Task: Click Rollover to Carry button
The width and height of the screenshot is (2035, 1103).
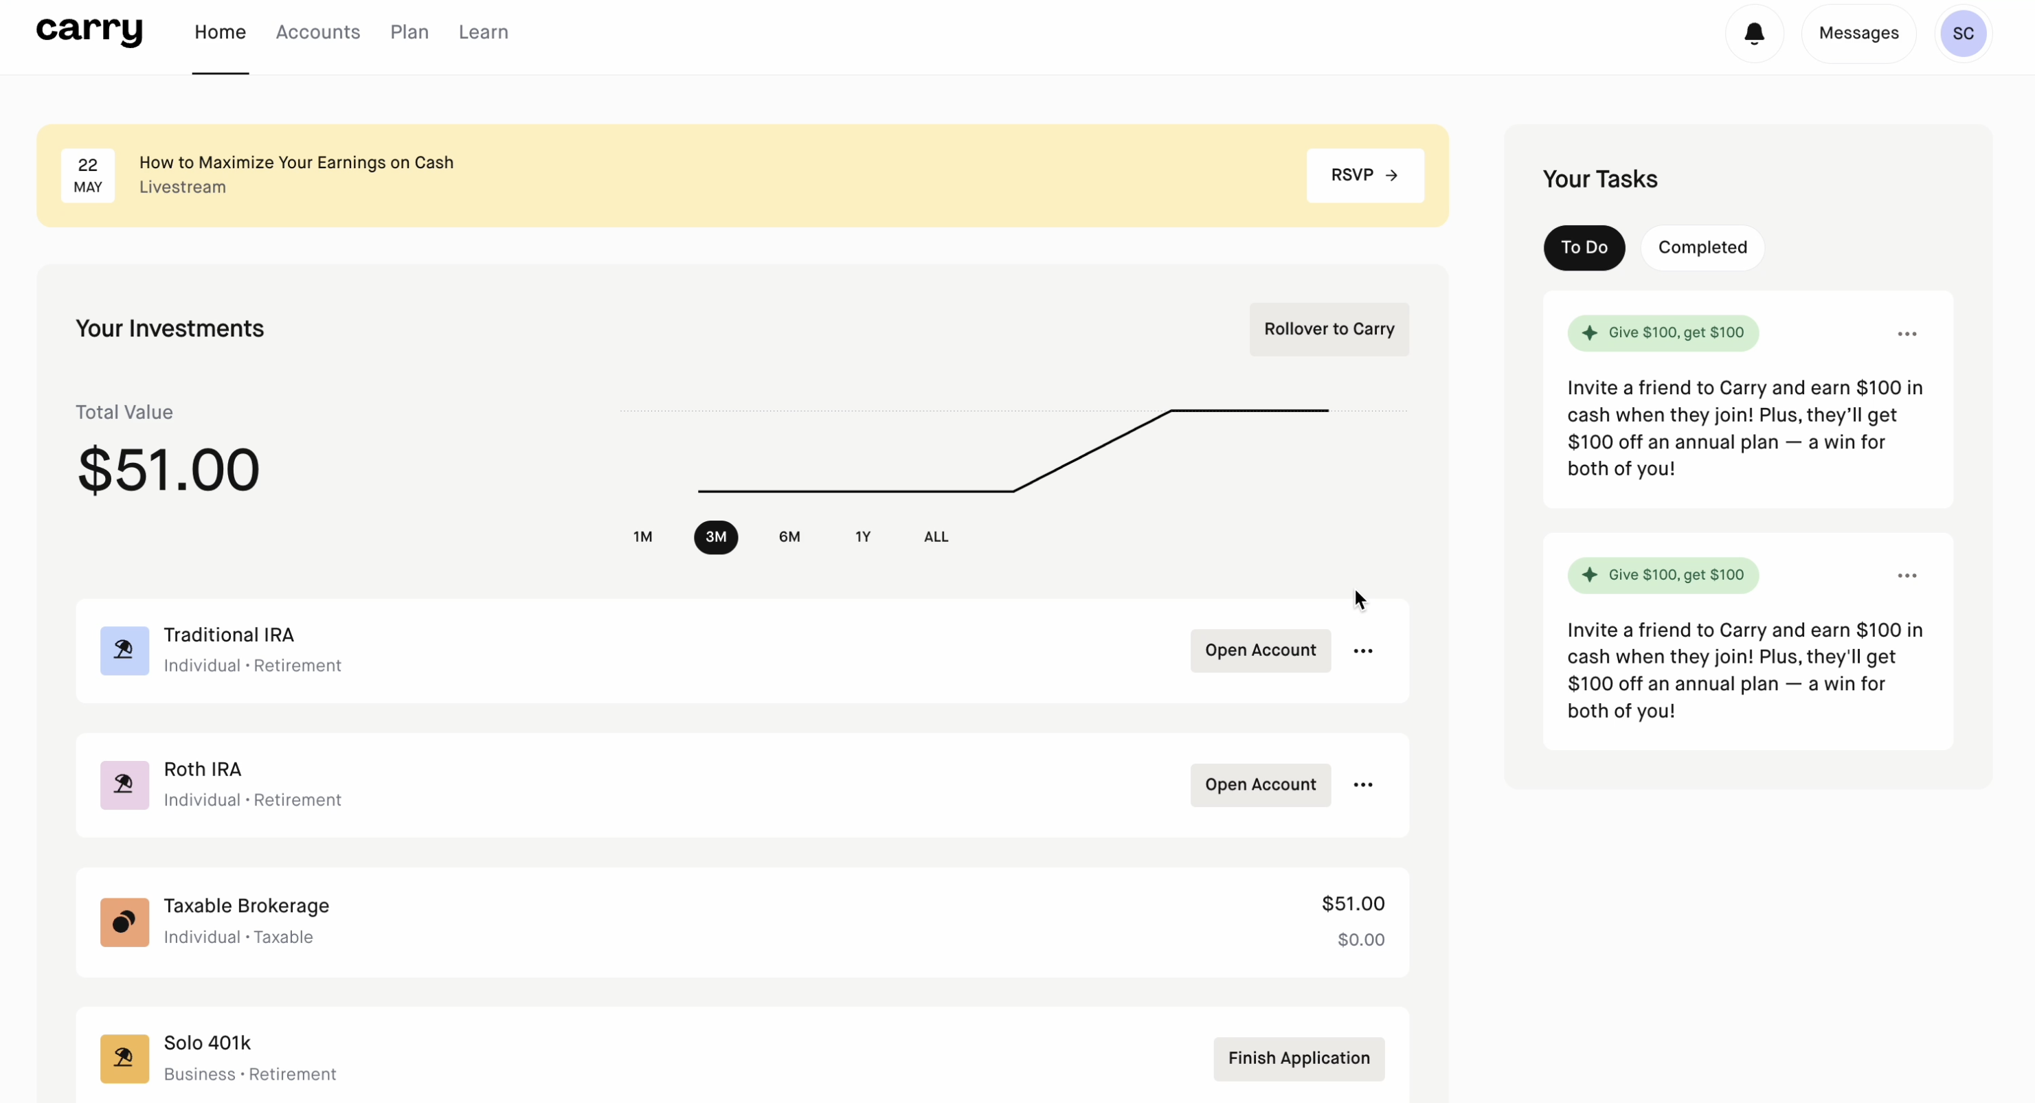Action: click(1329, 329)
